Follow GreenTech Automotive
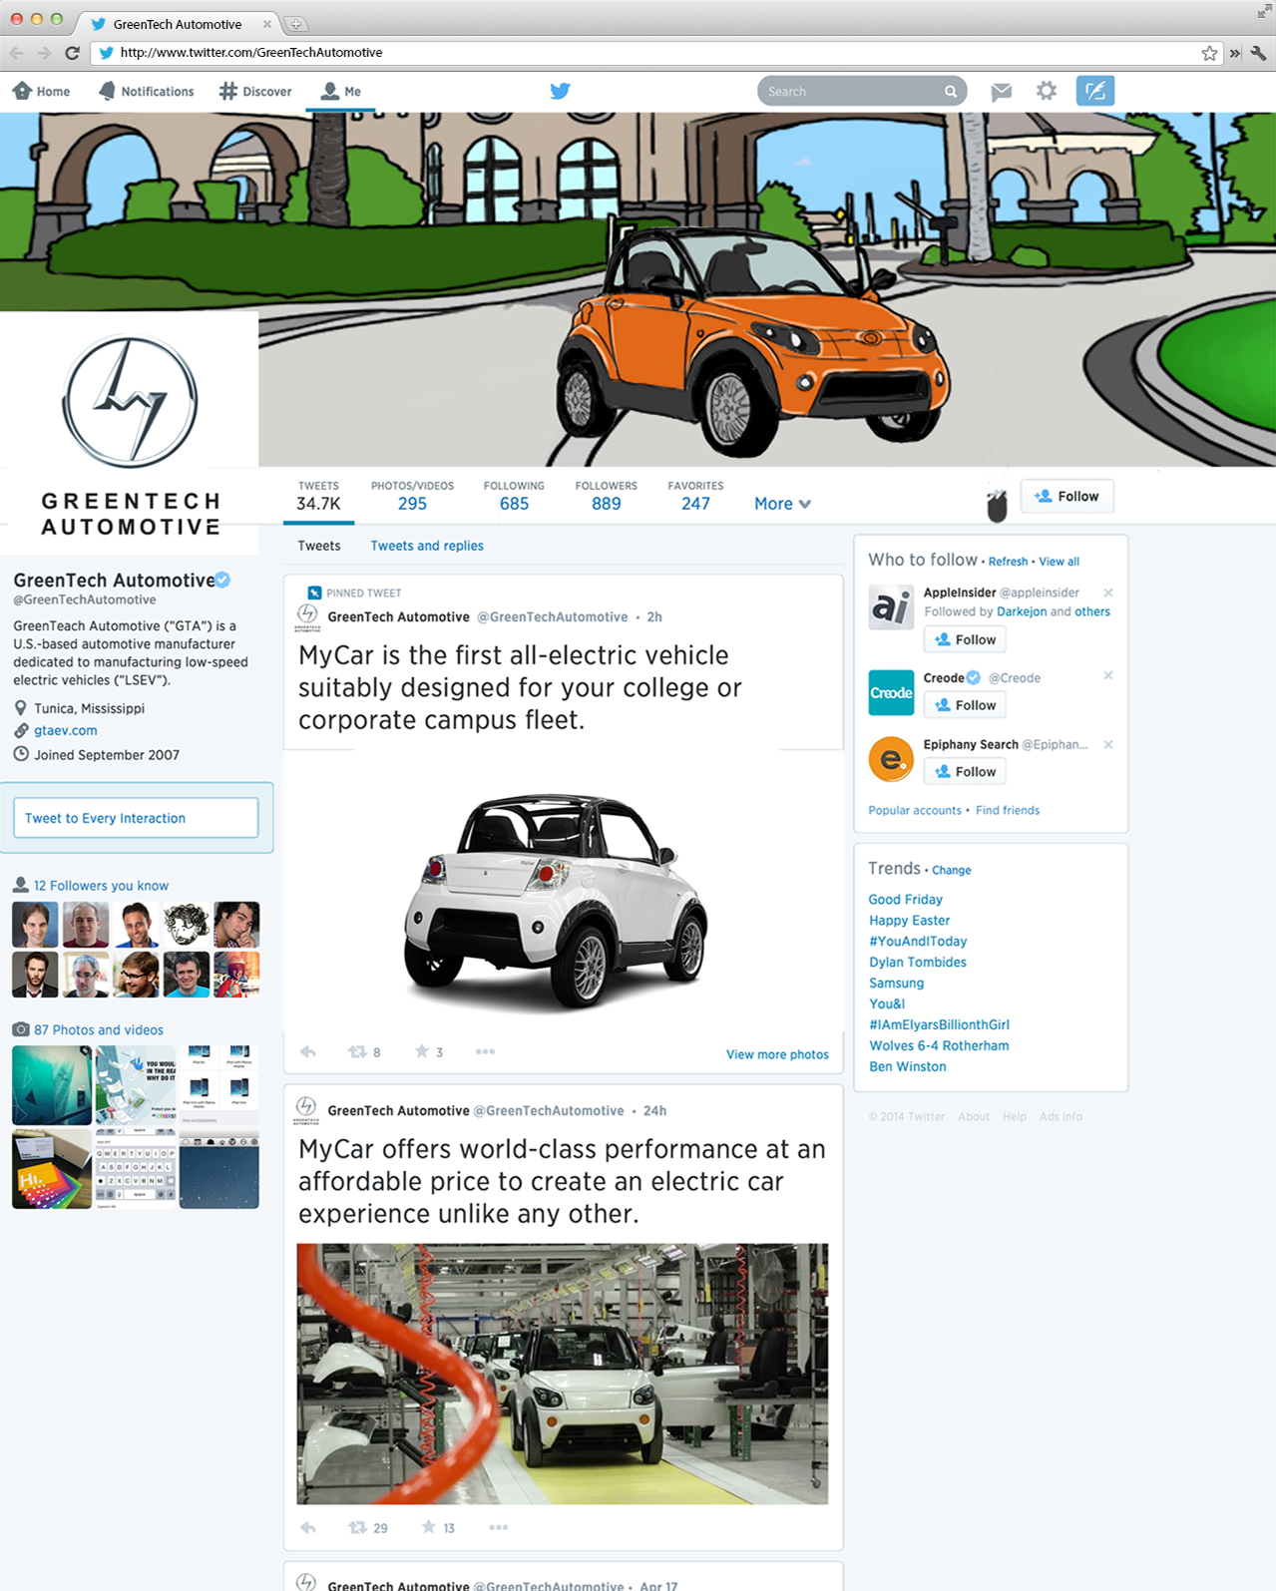Image resolution: width=1276 pixels, height=1591 pixels. 1067,496
